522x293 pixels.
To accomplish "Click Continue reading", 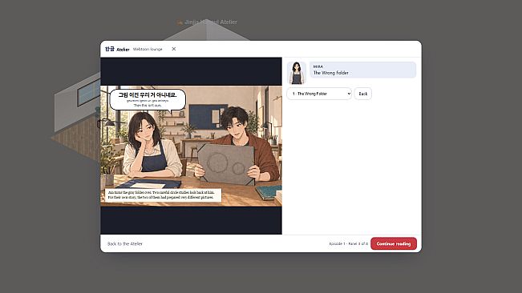I will click(394, 243).
